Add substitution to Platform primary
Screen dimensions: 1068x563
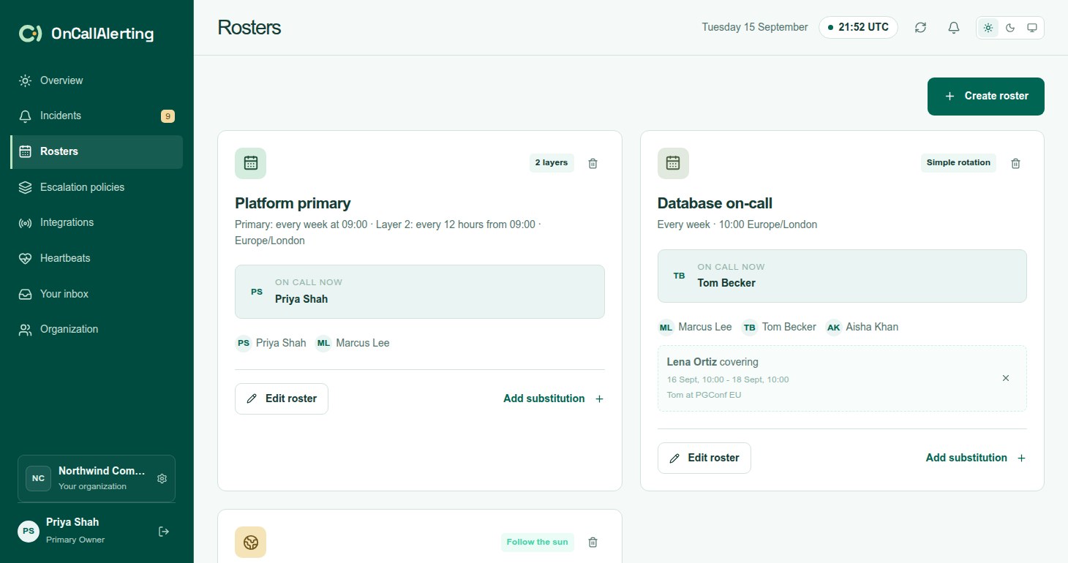coord(554,398)
